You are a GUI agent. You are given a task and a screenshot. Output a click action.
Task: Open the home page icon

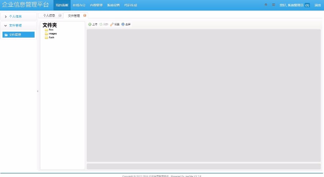pyautogui.click(x=266, y=5)
